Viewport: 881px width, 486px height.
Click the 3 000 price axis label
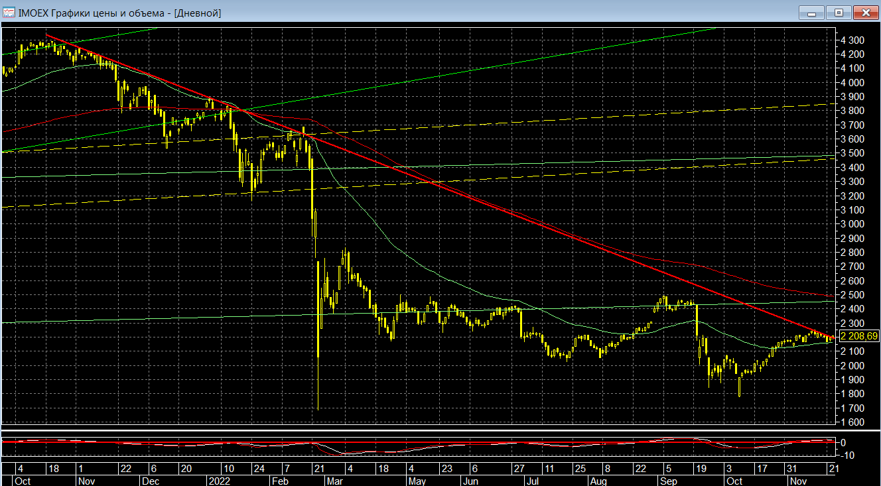coord(852,224)
